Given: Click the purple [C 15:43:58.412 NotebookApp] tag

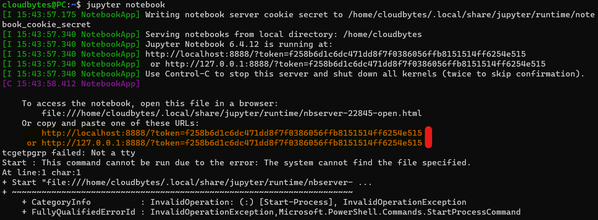Looking at the screenshot, I should pos(71,83).
